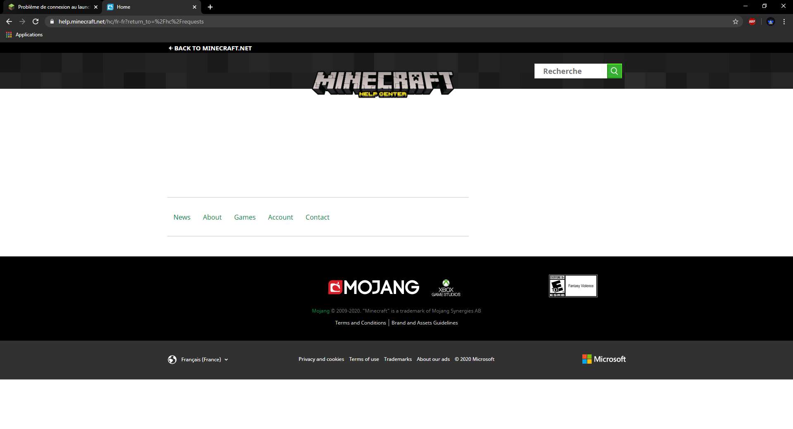Open the Games navigation link
The height and width of the screenshot is (429, 793).
pos(245,217)
